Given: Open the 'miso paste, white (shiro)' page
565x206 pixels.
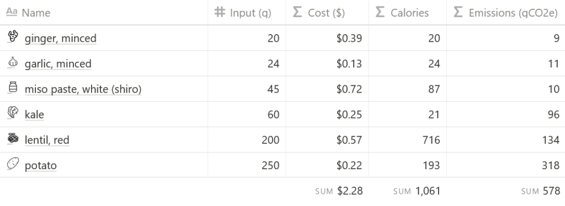Looking at the screenshot, I should click(83, 89).
